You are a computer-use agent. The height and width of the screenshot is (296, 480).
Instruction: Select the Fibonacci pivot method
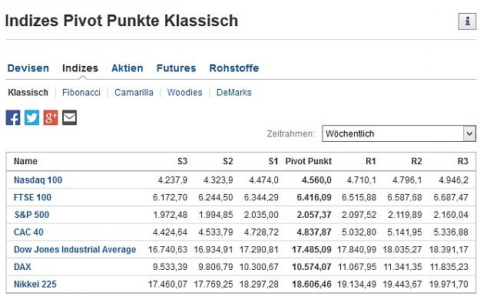tap(81, 93)
